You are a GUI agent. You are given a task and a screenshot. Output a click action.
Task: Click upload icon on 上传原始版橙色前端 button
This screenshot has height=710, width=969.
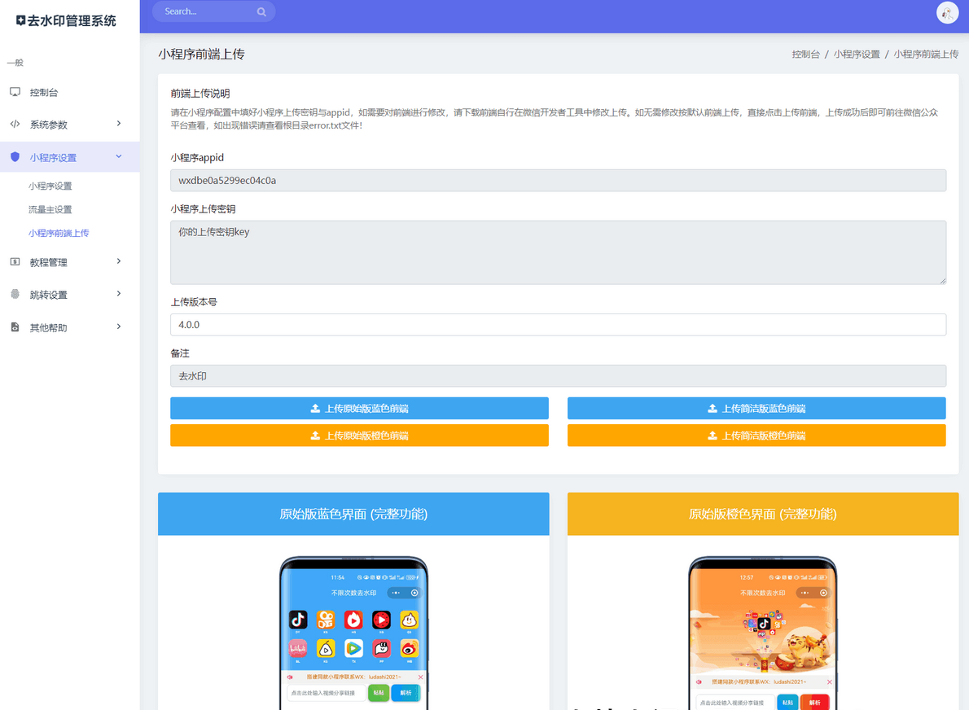point(315,436)
